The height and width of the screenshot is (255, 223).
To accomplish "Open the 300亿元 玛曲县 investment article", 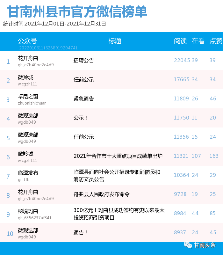I will click(119, 214).
